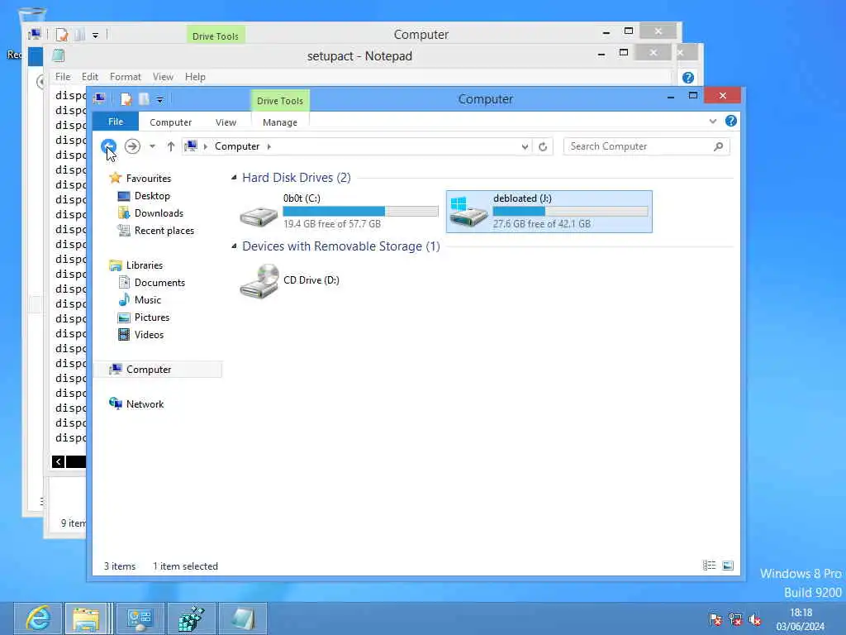Viewport: 846px width, 635px height.
Task: Click Drive Tools tab in back Computer window
Action: point(216,36)
